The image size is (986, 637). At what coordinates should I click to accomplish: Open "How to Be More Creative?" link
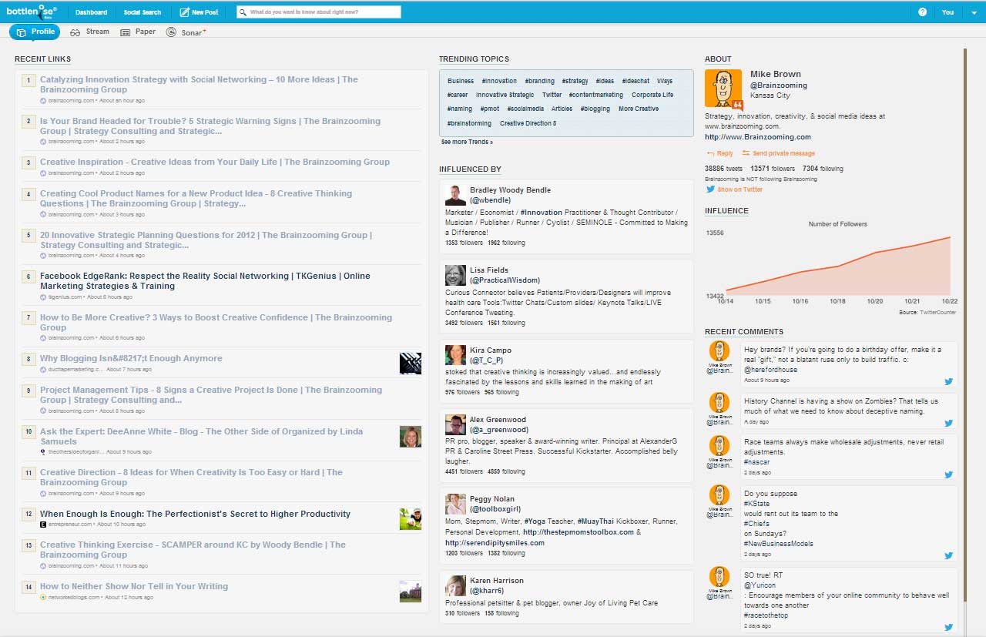[216, 323]
